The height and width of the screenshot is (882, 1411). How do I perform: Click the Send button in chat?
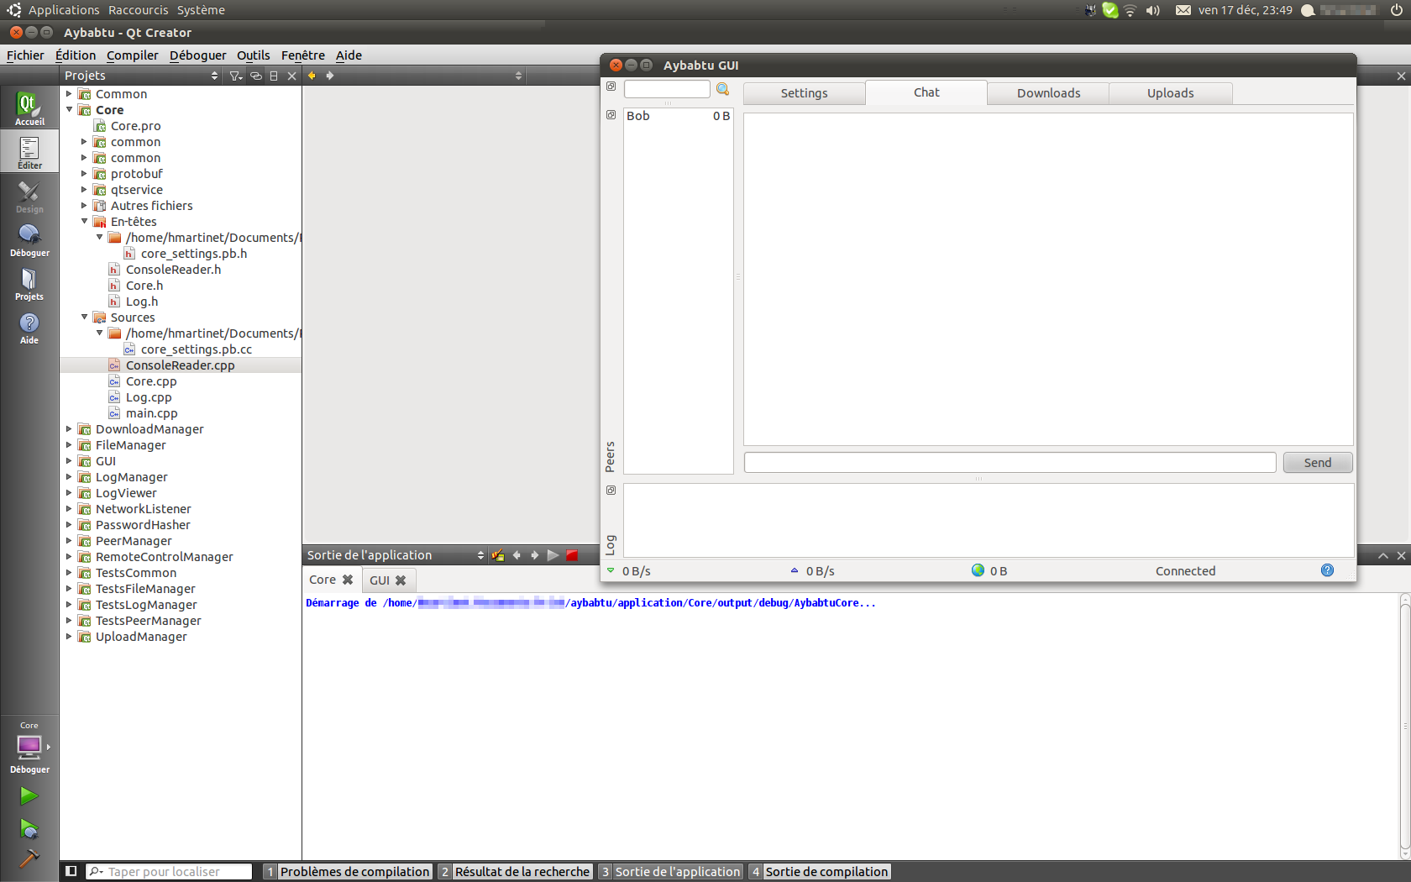[x=1317, y=463]
